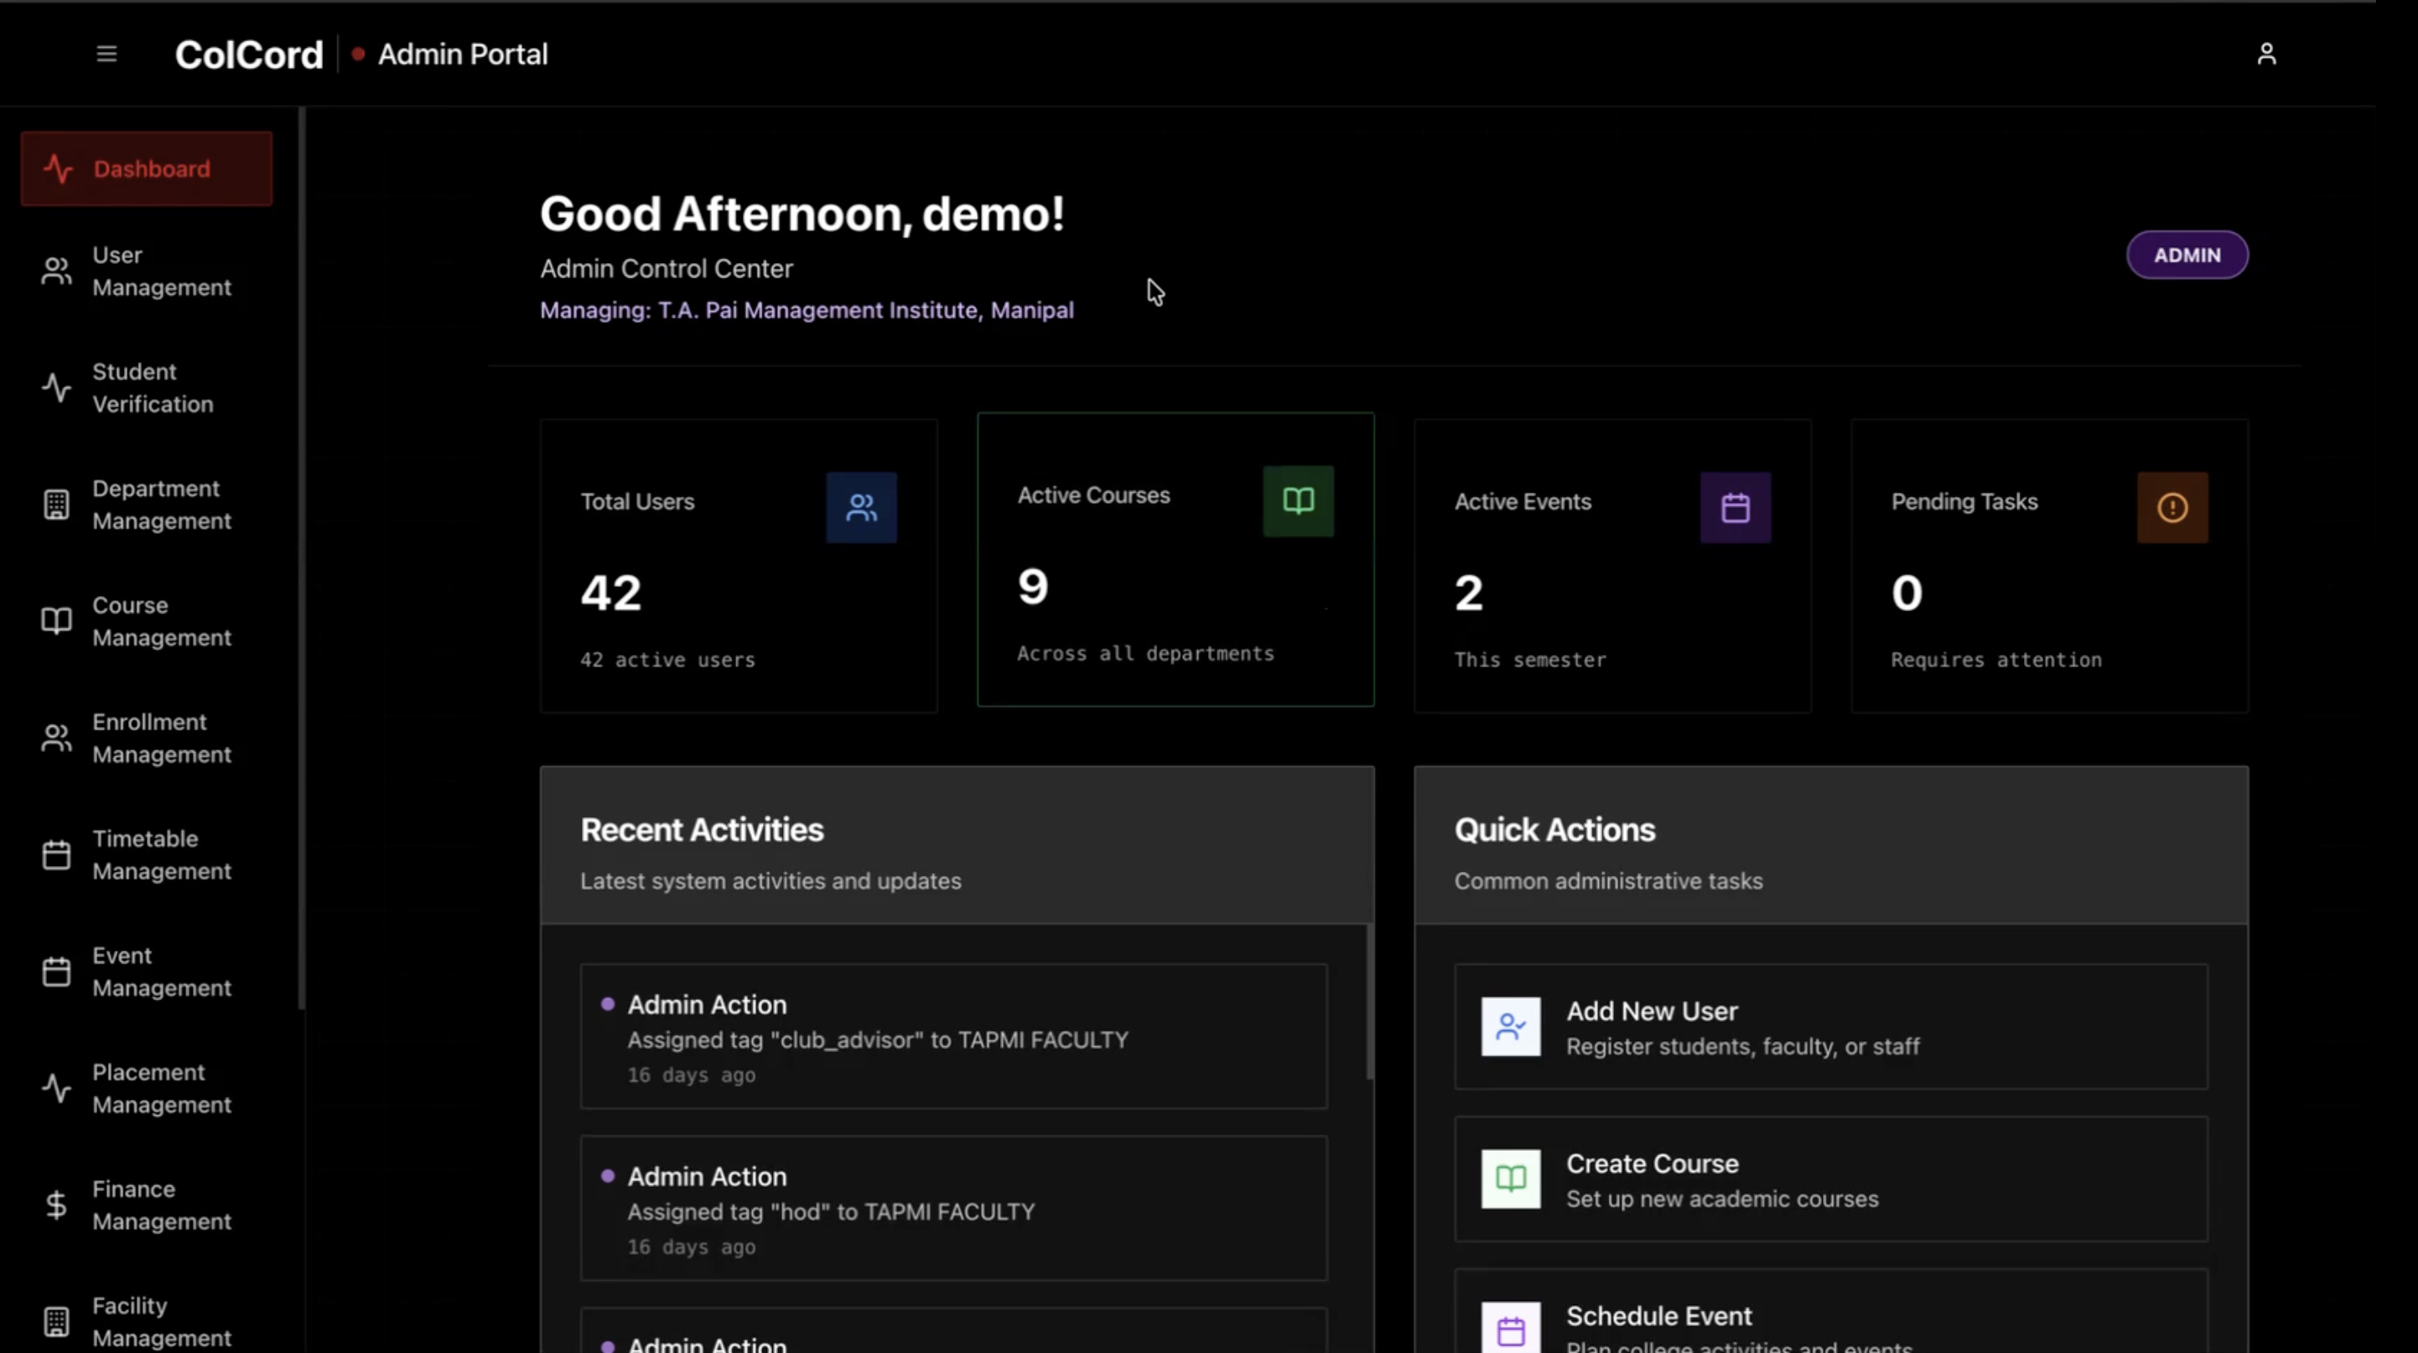Click the ADMIN role badge
2418x1353 pixels.
pos(2186,255)
